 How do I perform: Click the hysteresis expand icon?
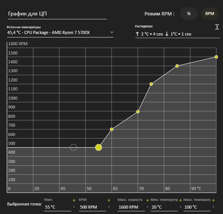pos(217,27)
